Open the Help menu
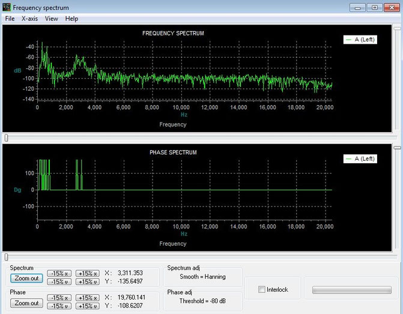Viewport: 403px width, 314px height. pos(71,19)
